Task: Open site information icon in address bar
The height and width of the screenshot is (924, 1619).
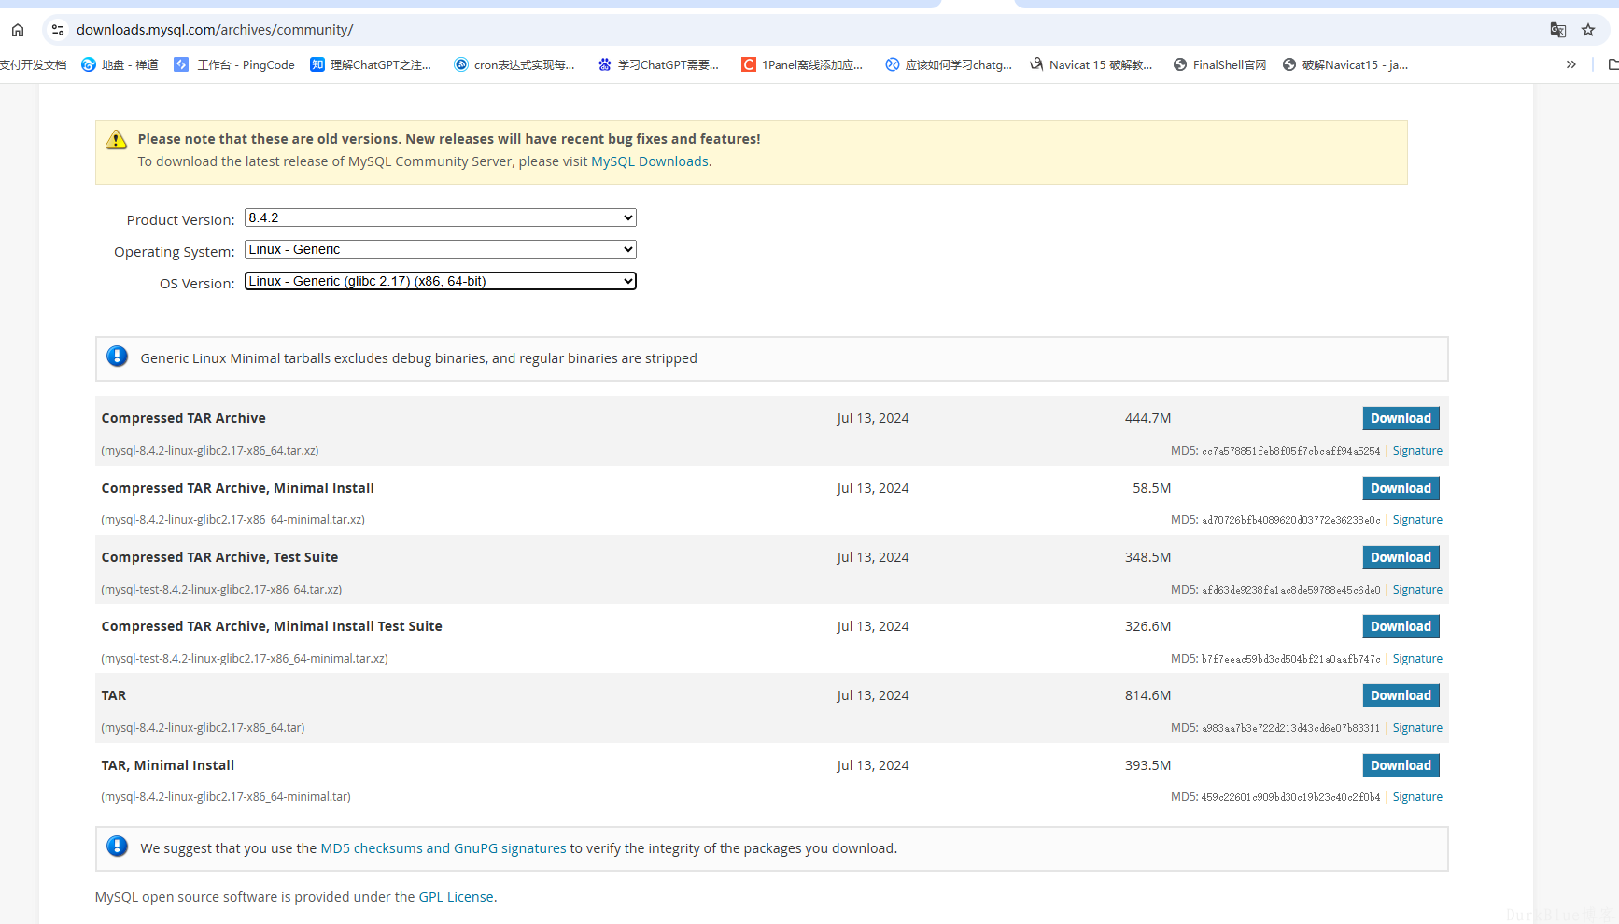Action: tap(58, 30)
